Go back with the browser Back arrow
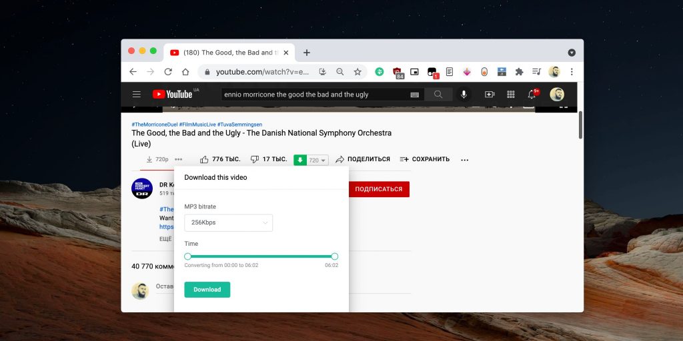This screenshot has width=683, height=341. tap(133, 72)
